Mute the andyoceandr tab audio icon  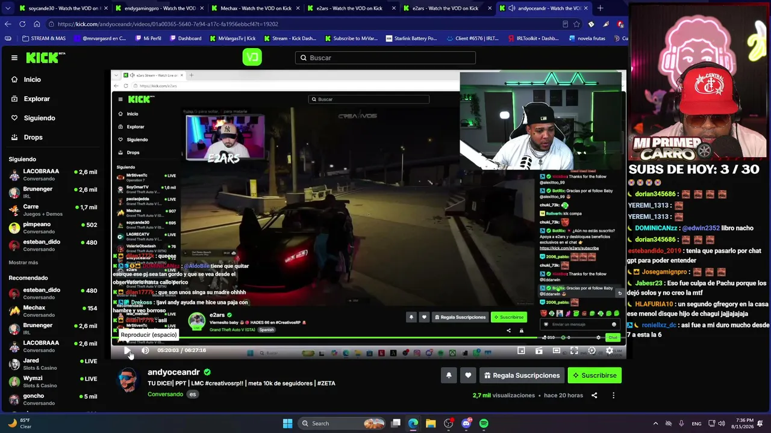511,8
